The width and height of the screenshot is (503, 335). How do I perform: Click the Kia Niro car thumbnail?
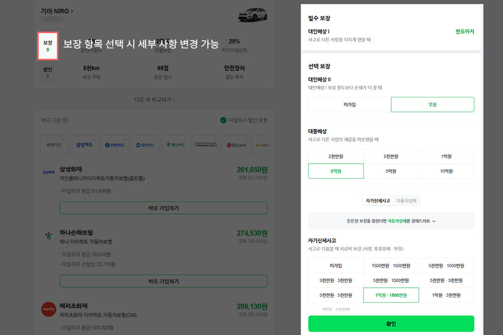[253, 15]
